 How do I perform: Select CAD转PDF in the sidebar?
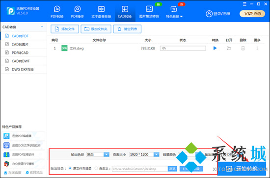point(24,36)
